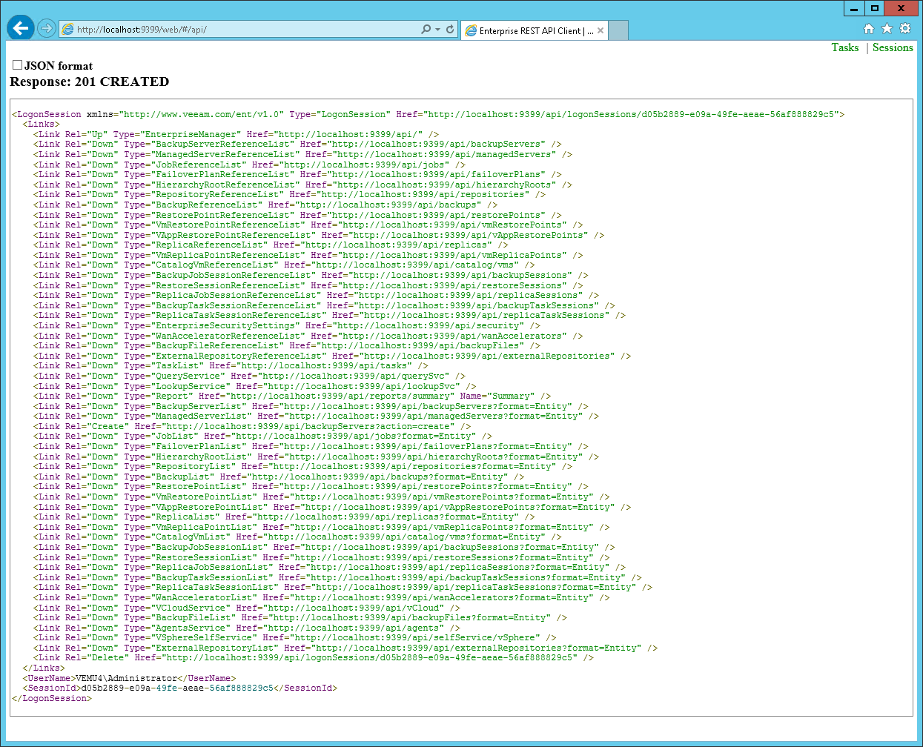Click the page icon in the address bar
This screenshot has width=923, height=747.
pos(68,30)
